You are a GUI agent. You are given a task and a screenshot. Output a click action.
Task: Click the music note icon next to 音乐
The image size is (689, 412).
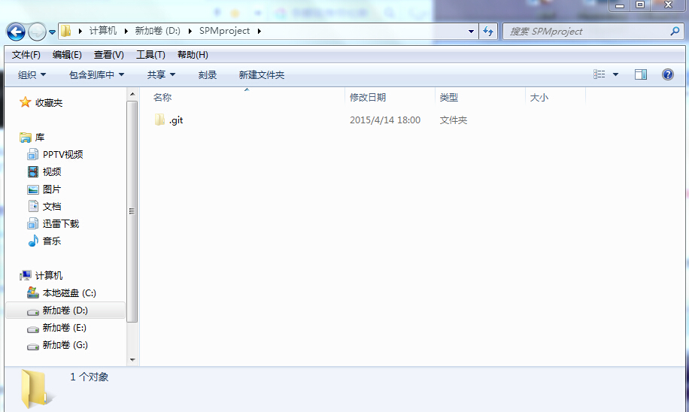pyautogui.click(x=33, y=241)
